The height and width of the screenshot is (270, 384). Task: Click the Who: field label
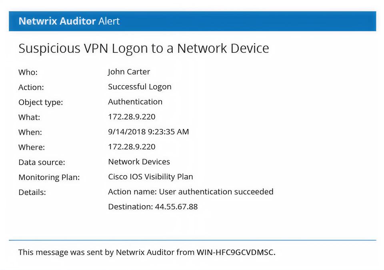[28, 72]
